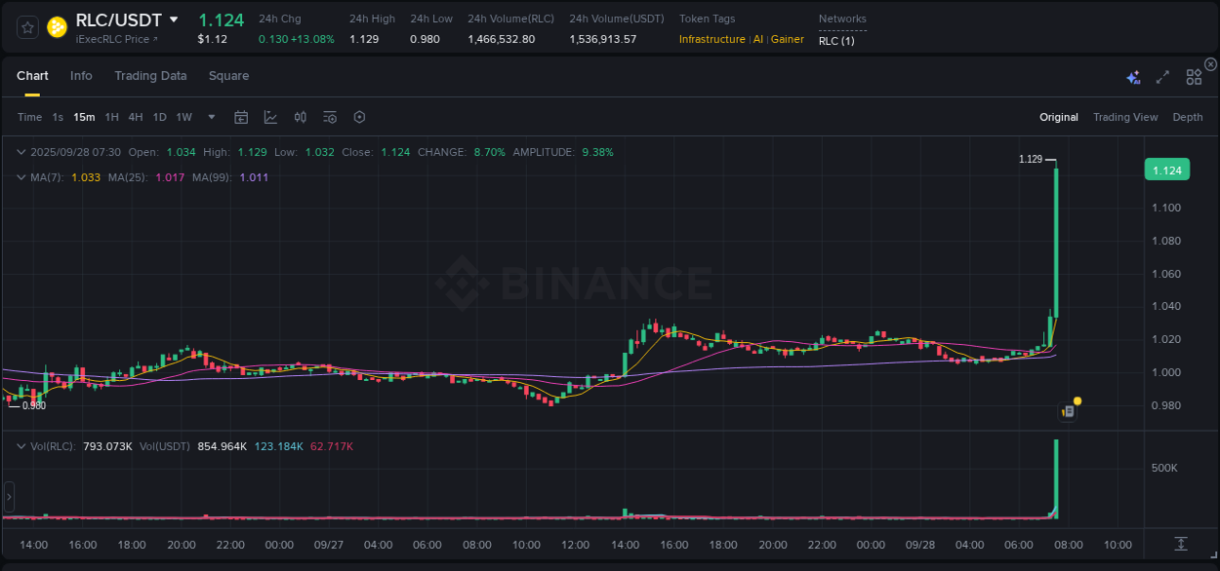Viewport: 1220px width, 571px height.
Task: Open the chart layout shapes icon
Action: (x=1194, y=75)
